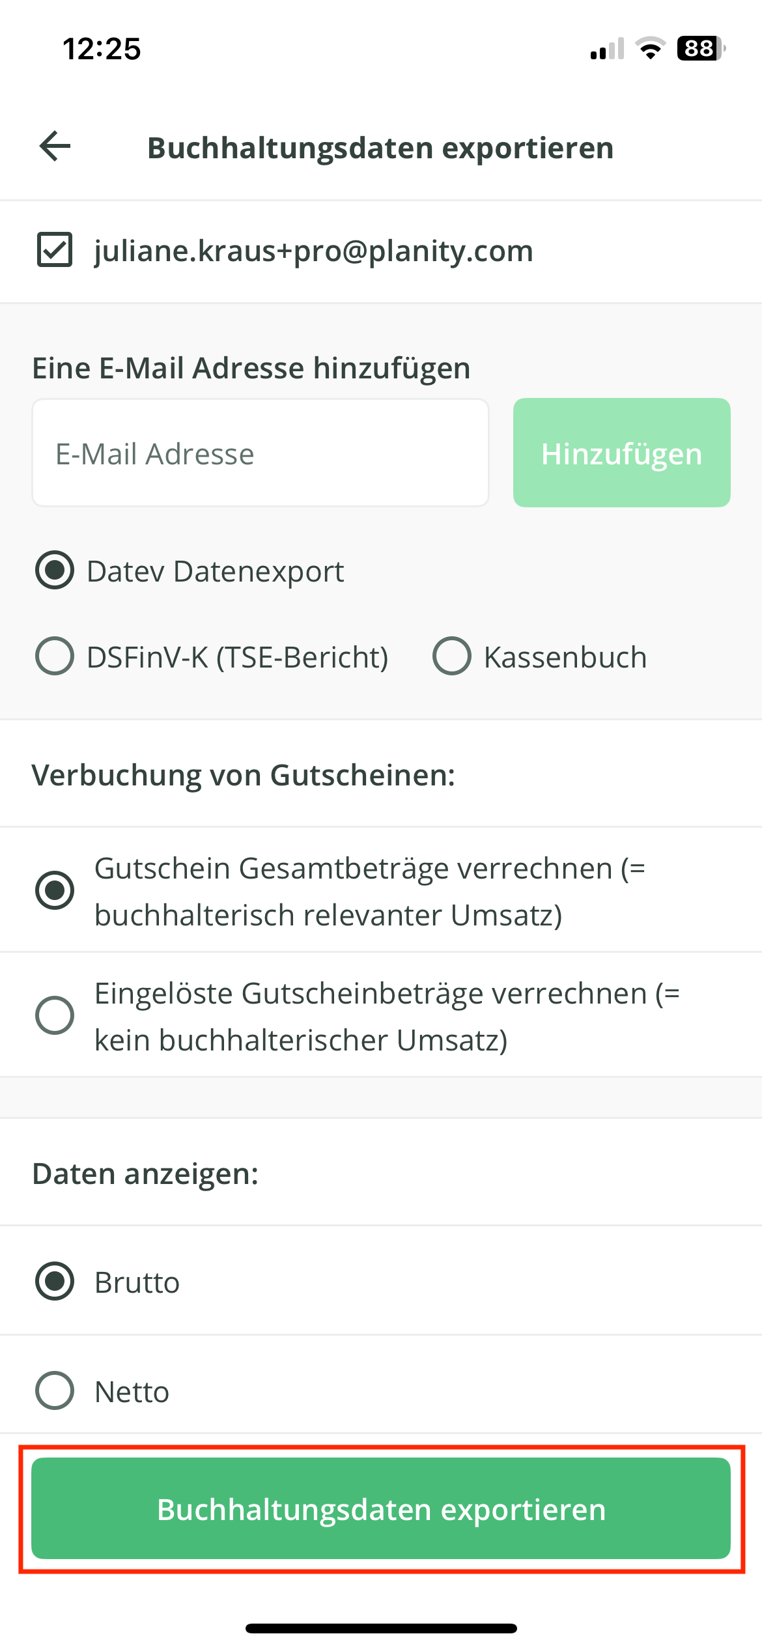Click into the E-Mail Adresse field
762x1649 pixels.
(261, 453)
